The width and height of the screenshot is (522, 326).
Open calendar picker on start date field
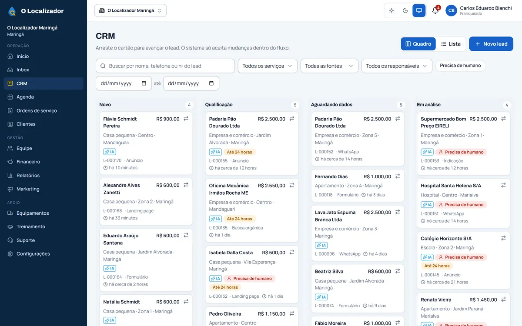coord(144,83)
